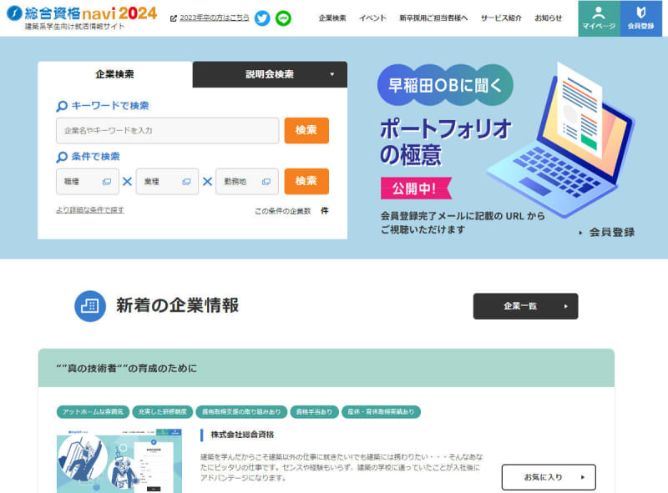668x493 pixels.
Task: Open the 職種 selector popup icon
Action: [x=107, y=182]
